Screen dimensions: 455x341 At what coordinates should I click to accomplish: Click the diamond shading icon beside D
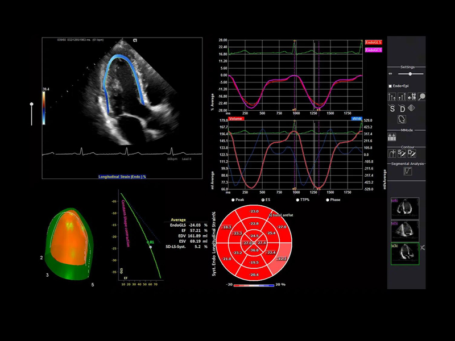(411, 109)
